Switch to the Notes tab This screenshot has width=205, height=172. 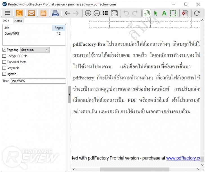click(x=18, y=21)
